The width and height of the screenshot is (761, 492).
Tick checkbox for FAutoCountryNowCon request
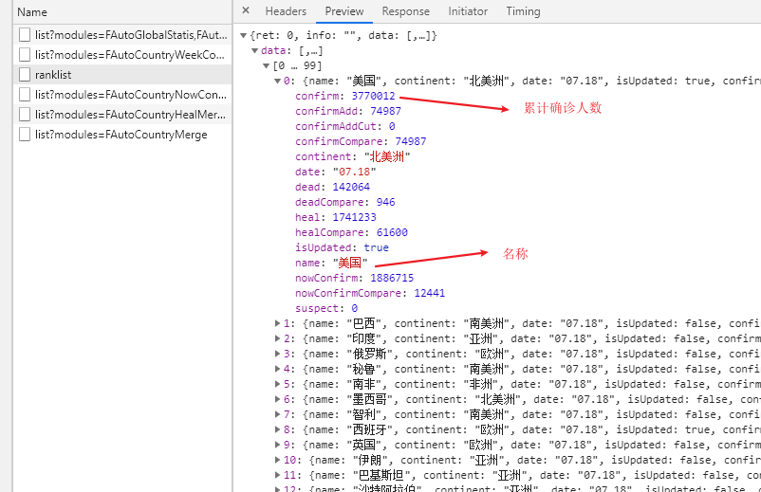pos(25,95)
